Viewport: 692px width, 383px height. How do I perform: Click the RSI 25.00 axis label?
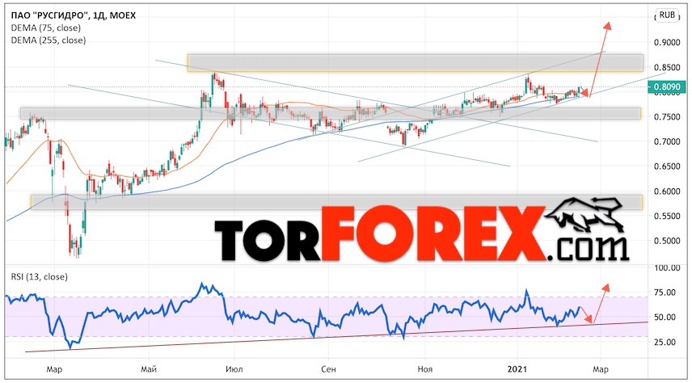(x=665, y=342)
